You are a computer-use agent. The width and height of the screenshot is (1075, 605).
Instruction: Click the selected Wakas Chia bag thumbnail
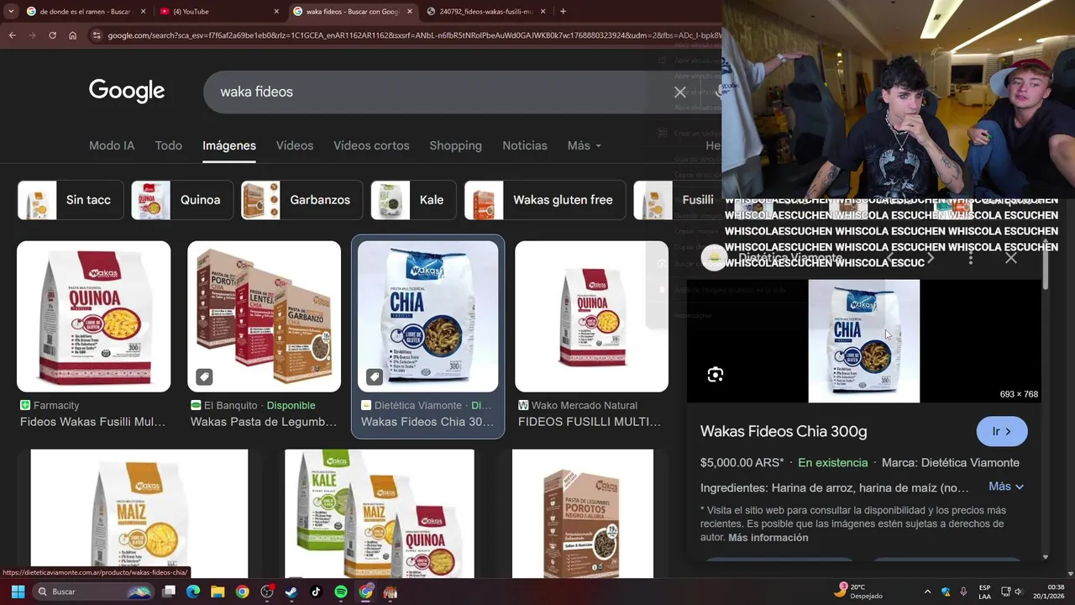click(x=427, y=317)
